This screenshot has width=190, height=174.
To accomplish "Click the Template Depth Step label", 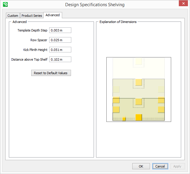I will click(x=32, y=31).
